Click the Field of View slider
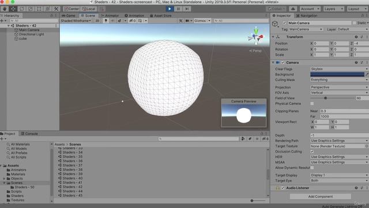 (x=333, y=98)
